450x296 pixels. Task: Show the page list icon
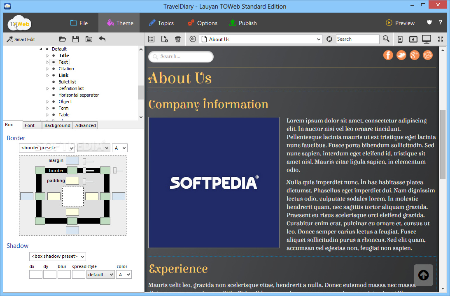151,39
